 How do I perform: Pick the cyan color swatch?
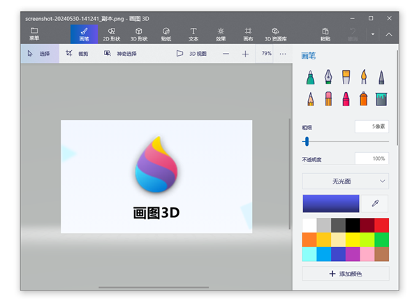[x=309, y=254]
